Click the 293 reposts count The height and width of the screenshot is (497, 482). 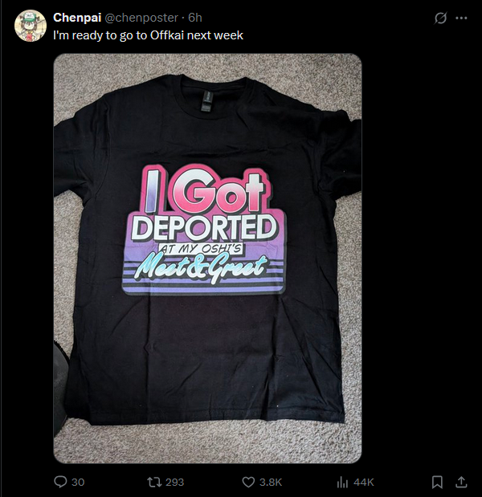pos(175,482)
